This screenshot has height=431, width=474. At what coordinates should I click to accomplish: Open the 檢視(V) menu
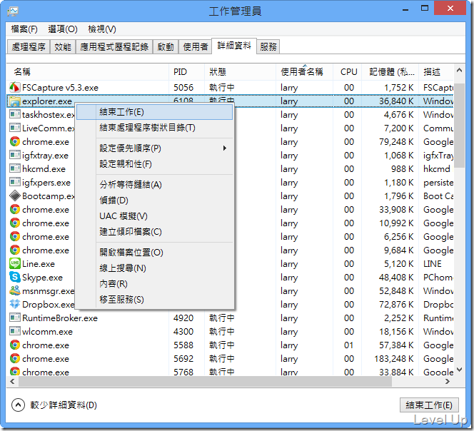tap(102, 29)
